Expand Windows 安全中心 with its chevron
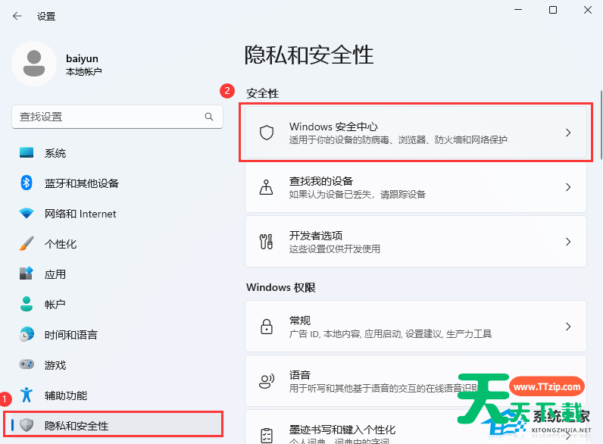 pyautogui.click(x=568, y=133)
